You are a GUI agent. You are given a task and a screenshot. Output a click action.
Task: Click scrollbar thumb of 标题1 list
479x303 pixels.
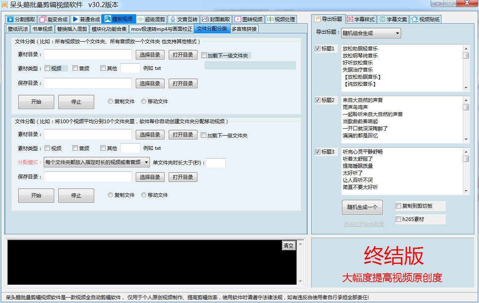coord(466,55)
